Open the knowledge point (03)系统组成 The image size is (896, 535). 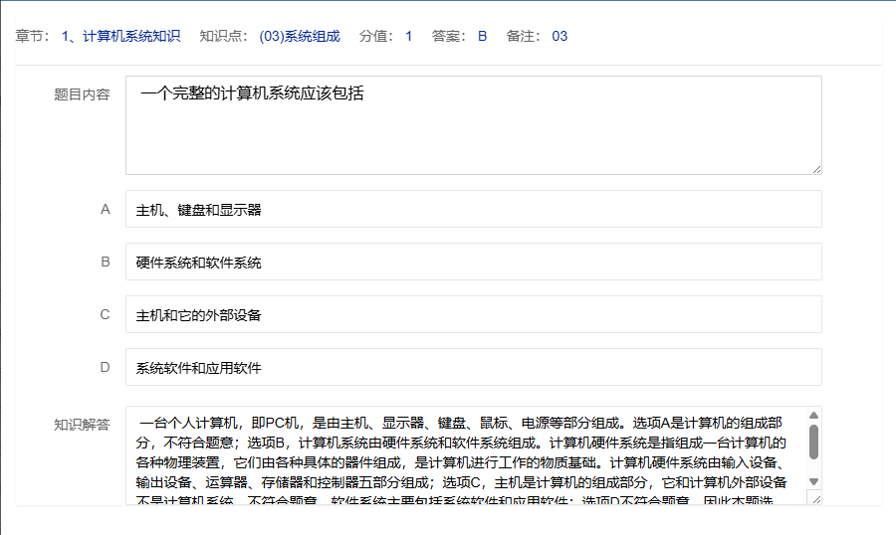point(299,37)
